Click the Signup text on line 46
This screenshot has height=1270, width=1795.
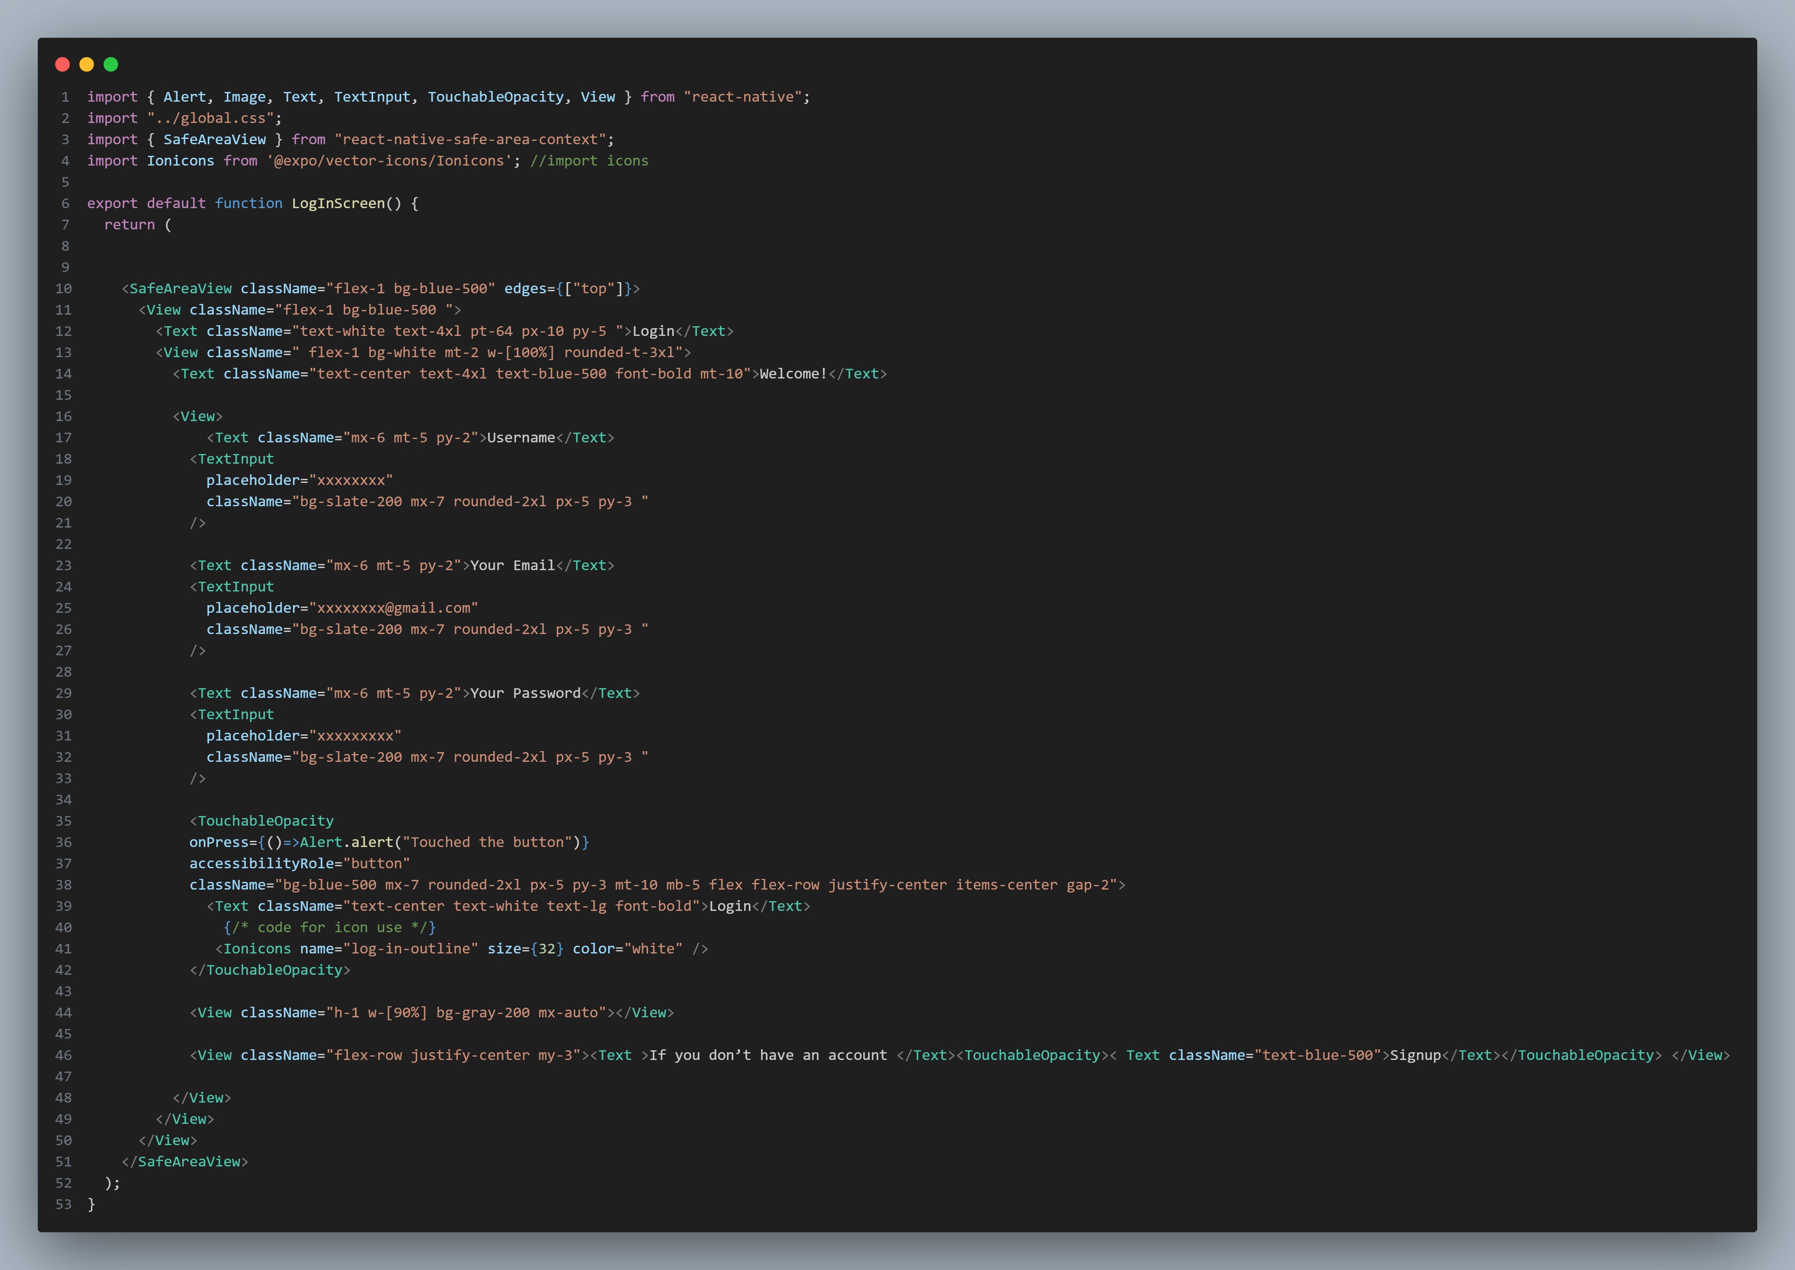(1415, 1055)
